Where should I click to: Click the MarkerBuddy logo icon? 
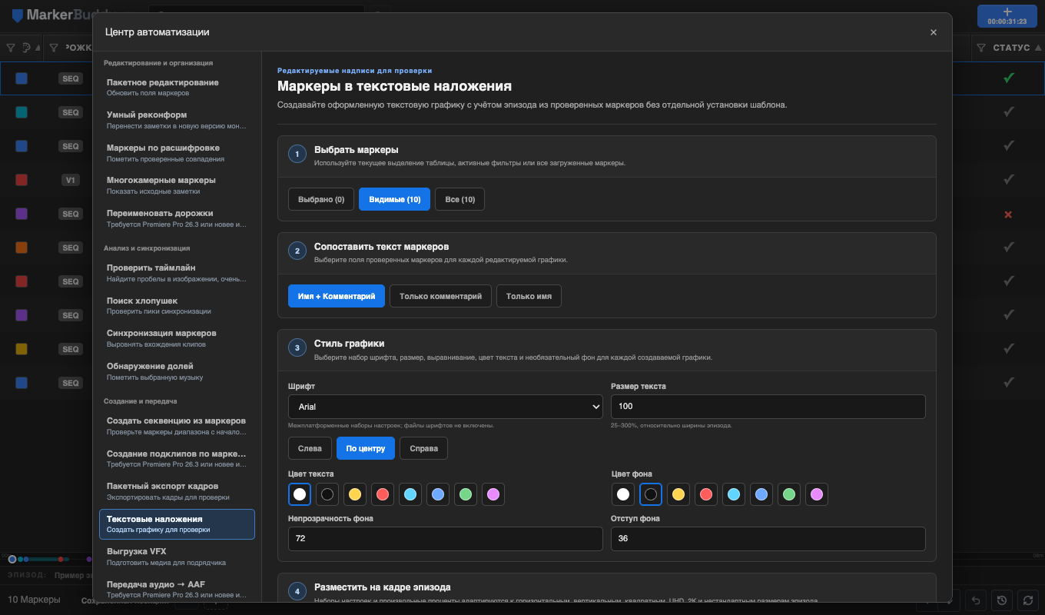(17, 15)
